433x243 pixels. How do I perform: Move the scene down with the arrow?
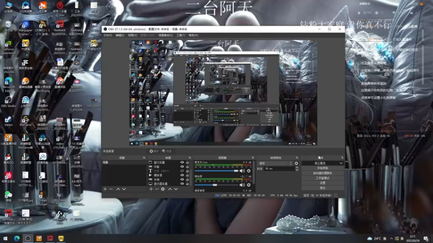[124, 189]
